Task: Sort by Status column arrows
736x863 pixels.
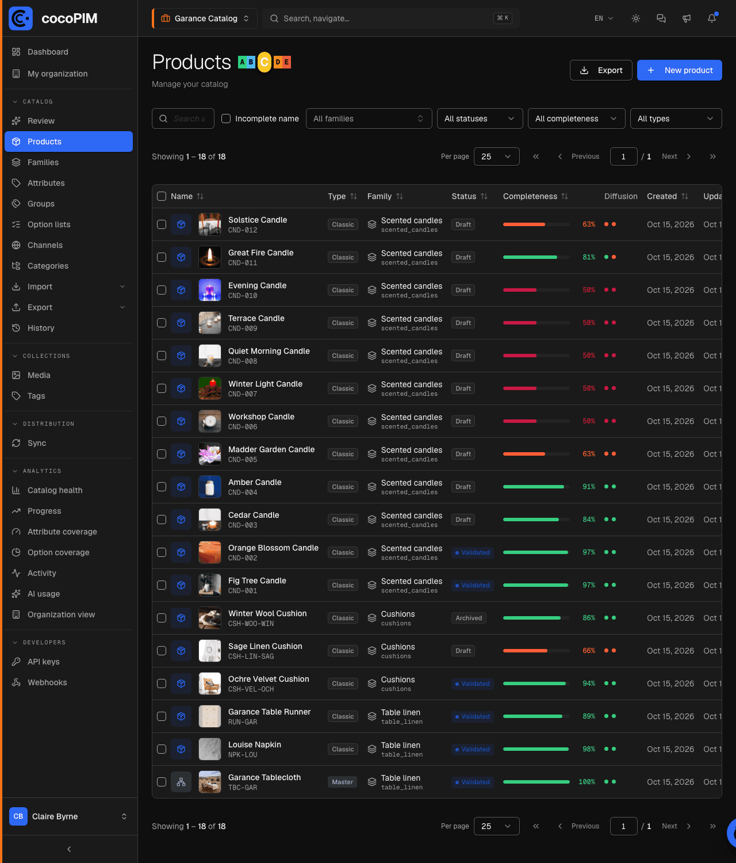Action: (484, 196)
